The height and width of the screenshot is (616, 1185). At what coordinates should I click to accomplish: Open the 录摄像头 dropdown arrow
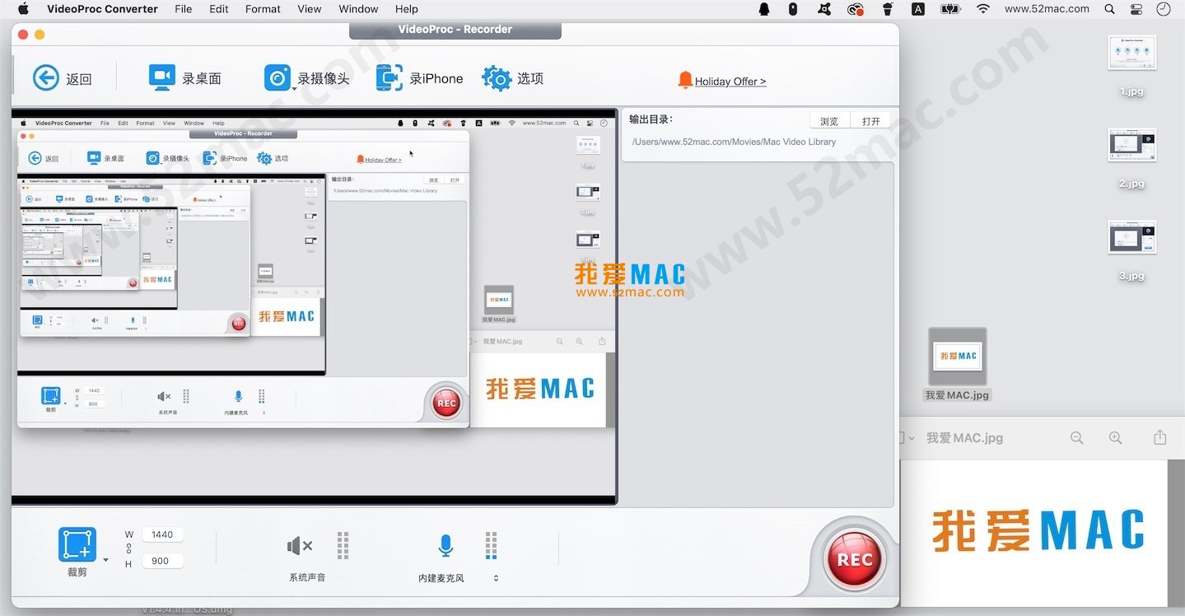pos(293,87)
